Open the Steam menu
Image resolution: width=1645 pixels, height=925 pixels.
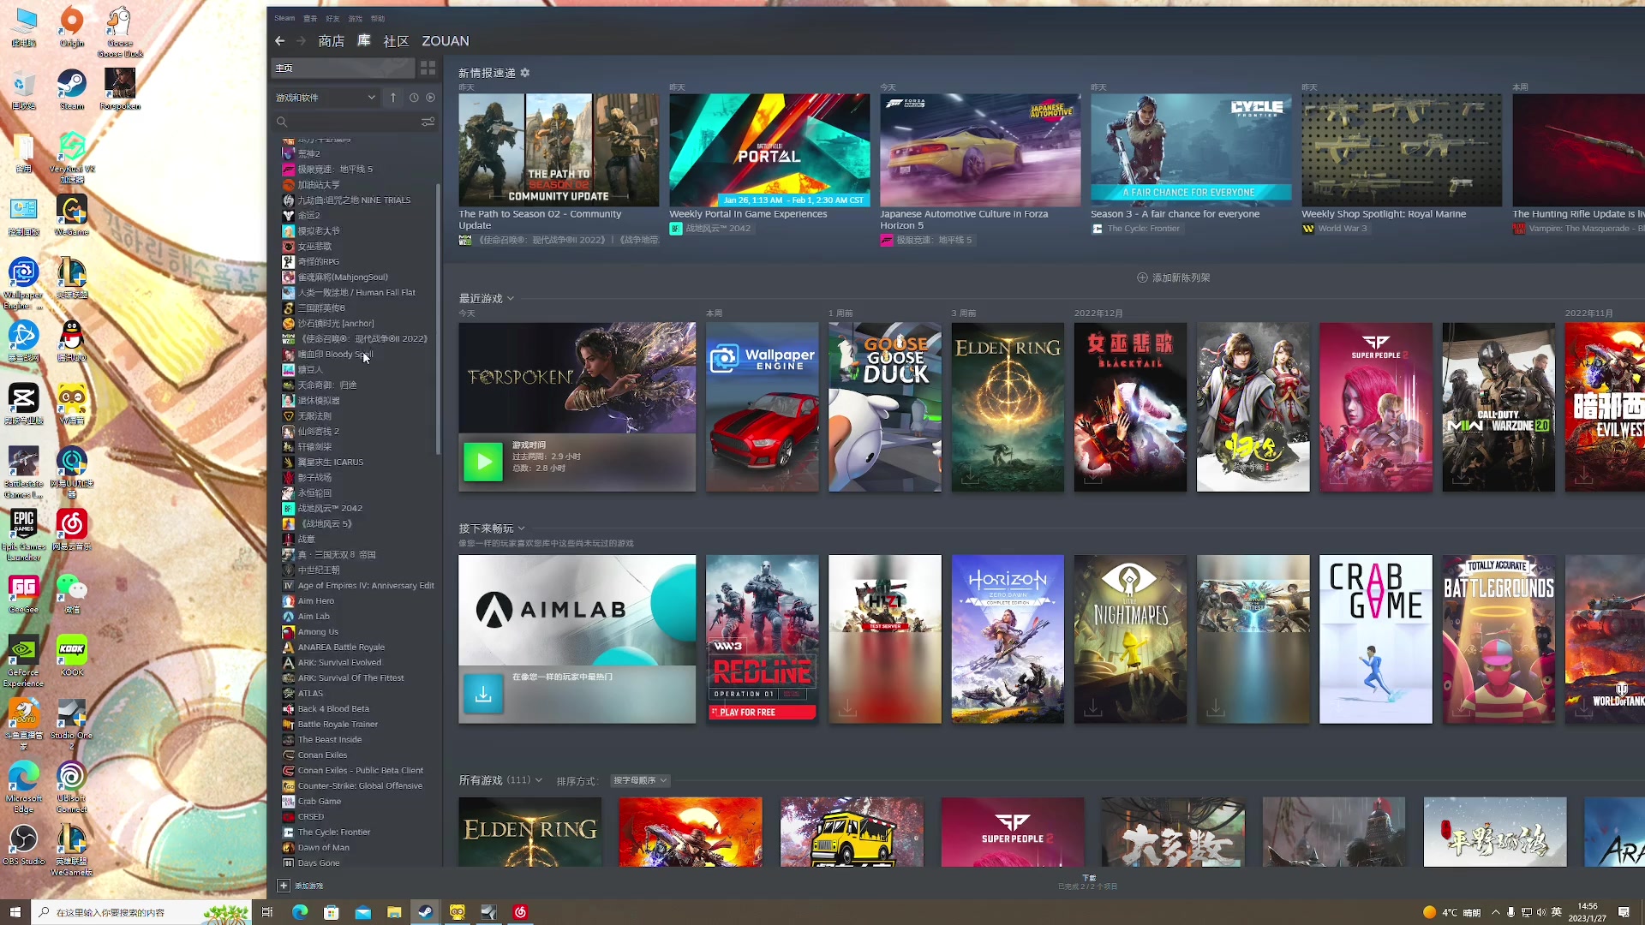(x=284, y=18)
